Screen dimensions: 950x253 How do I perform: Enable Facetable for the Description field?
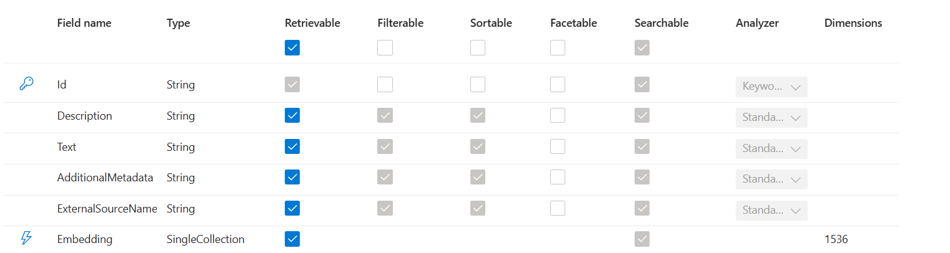(558, 115)
